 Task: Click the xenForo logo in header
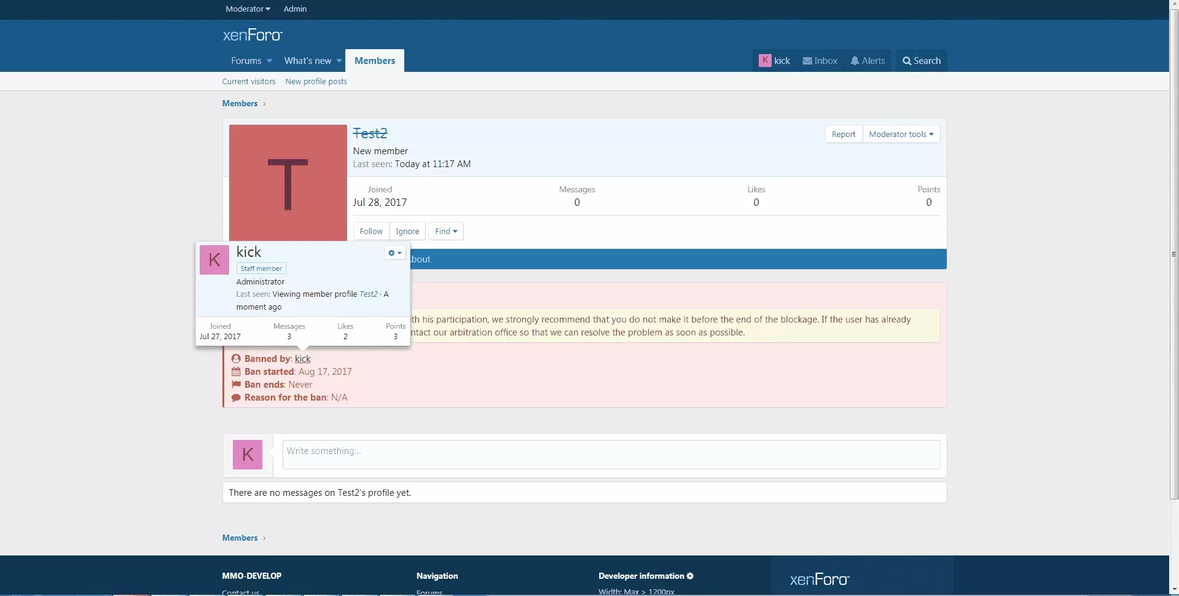coord(253,35)
